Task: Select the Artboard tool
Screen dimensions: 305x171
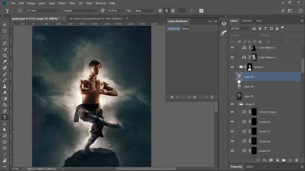Action: 5,31
